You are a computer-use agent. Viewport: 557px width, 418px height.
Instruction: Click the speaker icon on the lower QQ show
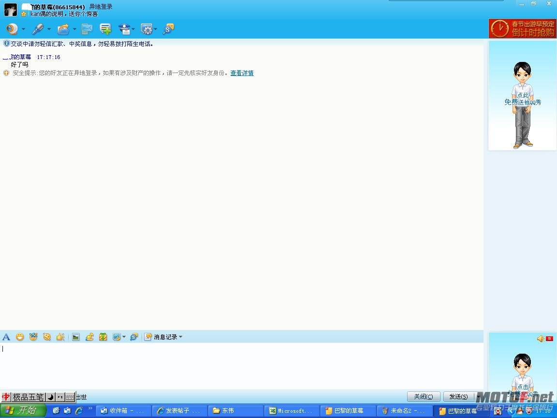[540, 339]
